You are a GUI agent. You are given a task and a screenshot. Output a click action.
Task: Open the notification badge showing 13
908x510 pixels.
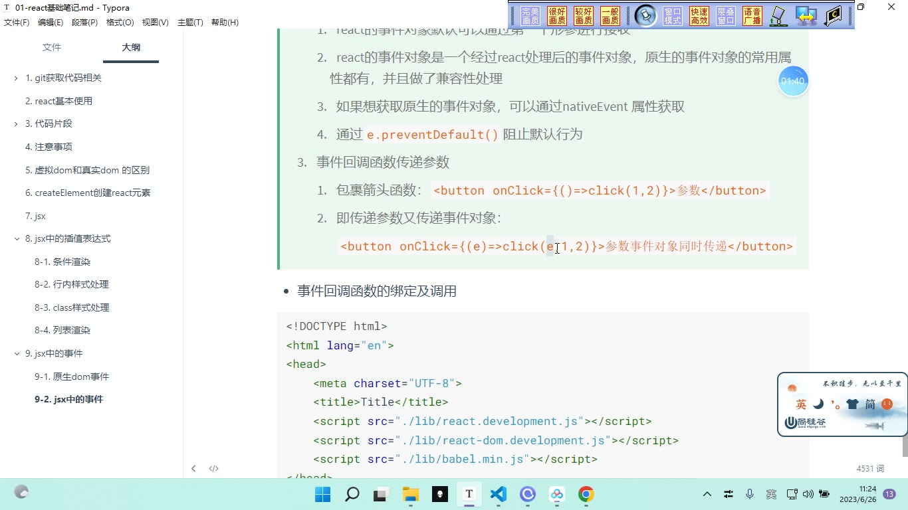tap(889, 494)
